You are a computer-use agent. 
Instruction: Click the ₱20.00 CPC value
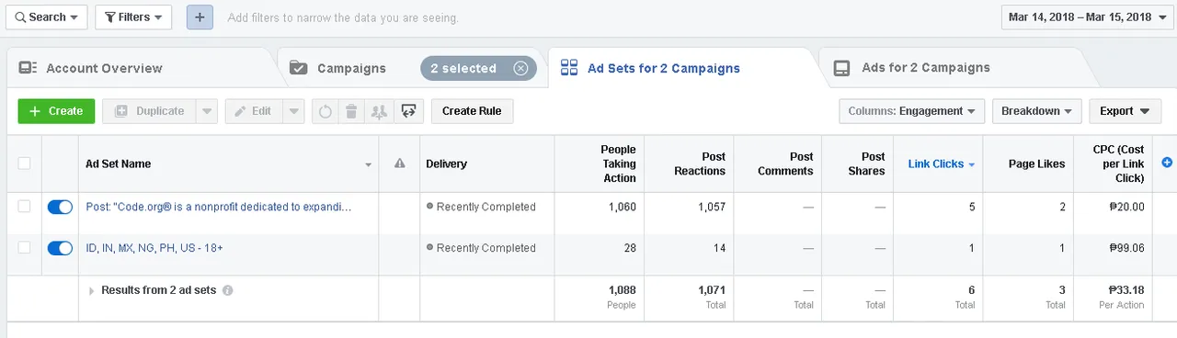pos(1126,207)
